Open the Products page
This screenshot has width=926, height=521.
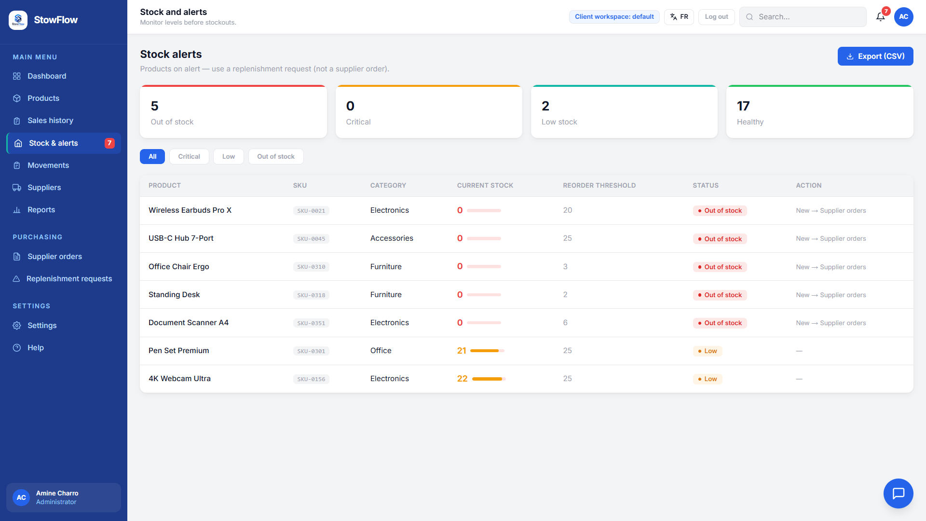tap(64, 98)
